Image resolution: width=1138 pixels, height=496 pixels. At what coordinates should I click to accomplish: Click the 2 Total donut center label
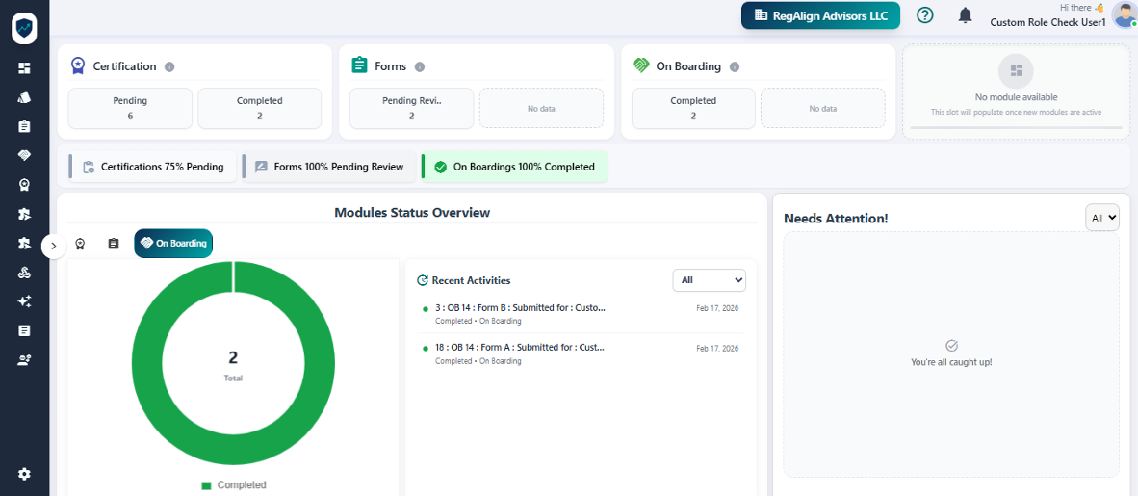(233, 365)
